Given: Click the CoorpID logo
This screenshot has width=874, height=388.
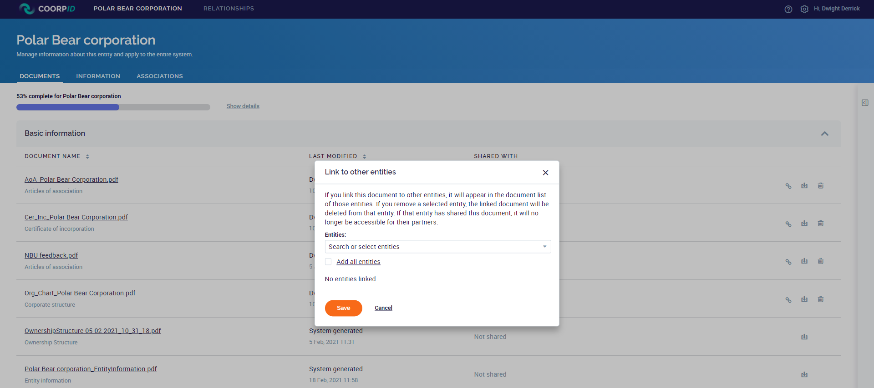Looking at the screenshot, I should click(47, 9).
